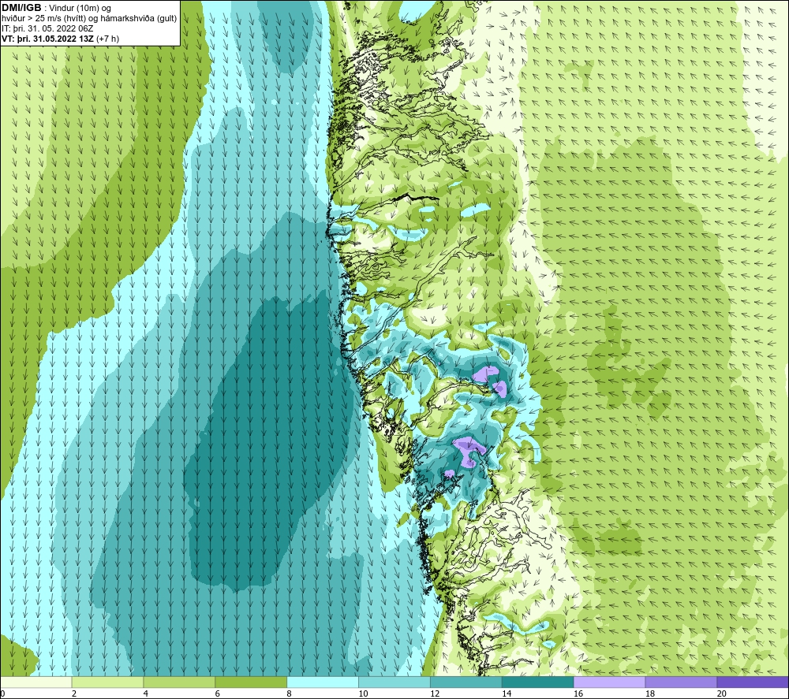
Task: Click the 'IT: þri. 31. 05. 2022 06Z' line
Action: coord(47,28)
